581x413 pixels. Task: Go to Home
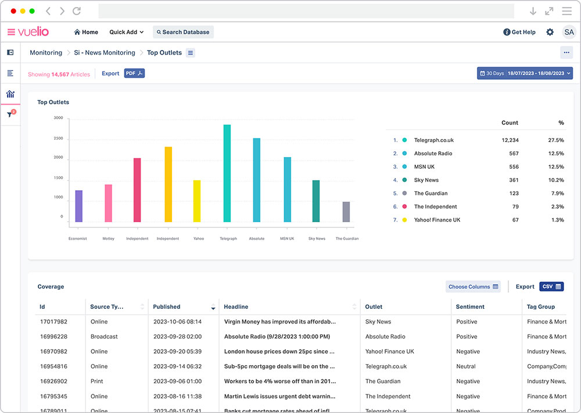click(x=86, y=32)
